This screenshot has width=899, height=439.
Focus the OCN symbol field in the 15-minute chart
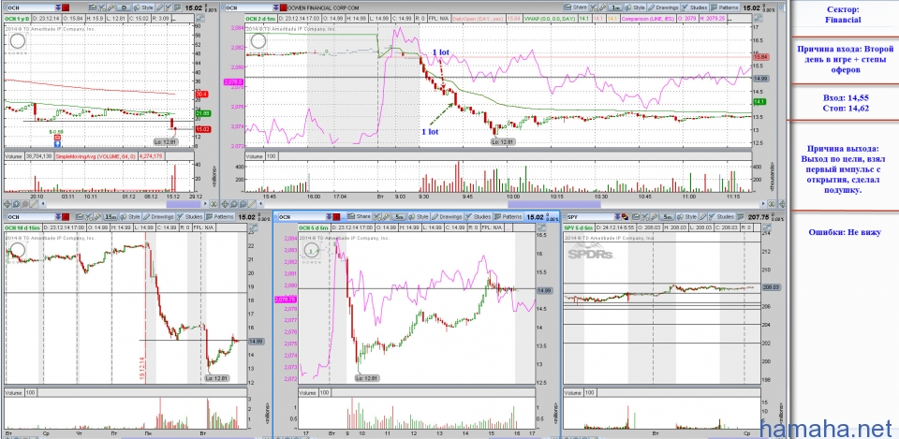pyautogui.click(x=32, y=216)
